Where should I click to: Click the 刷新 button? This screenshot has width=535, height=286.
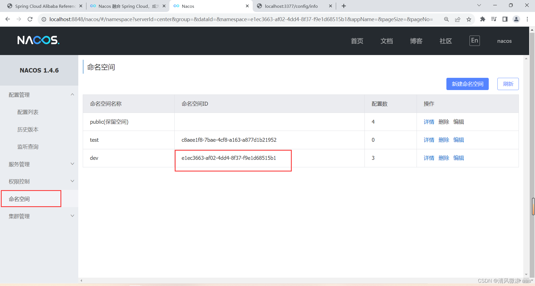[508, 84]
